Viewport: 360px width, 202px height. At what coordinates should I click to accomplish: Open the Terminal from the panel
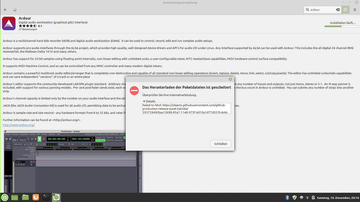point(46,197)
